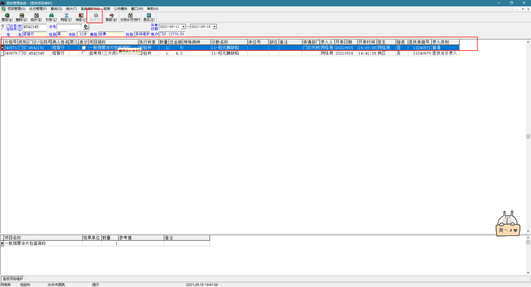This screenshot has width=531, height=287.
Task: Select the 住院号(Z) radio button
Action: coord(3,29)
